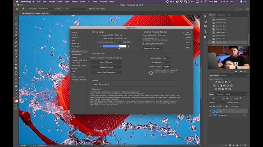263x147 pixels.
Task: Open Advanced Settings button
Action: tap(152, 48)
